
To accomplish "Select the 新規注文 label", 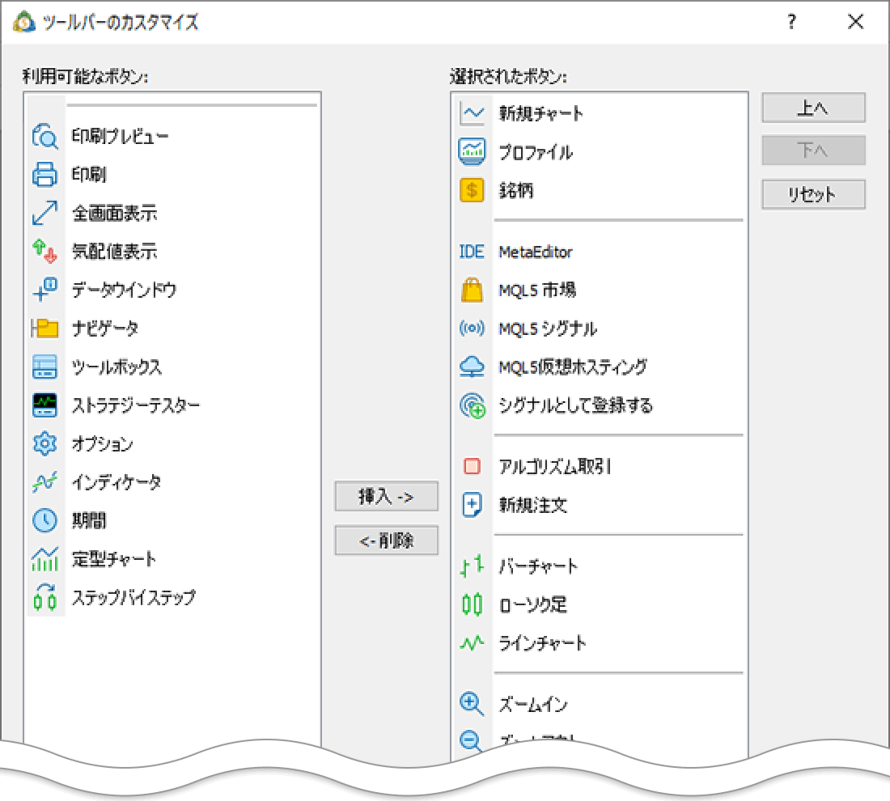I will [x=533, y=505].
